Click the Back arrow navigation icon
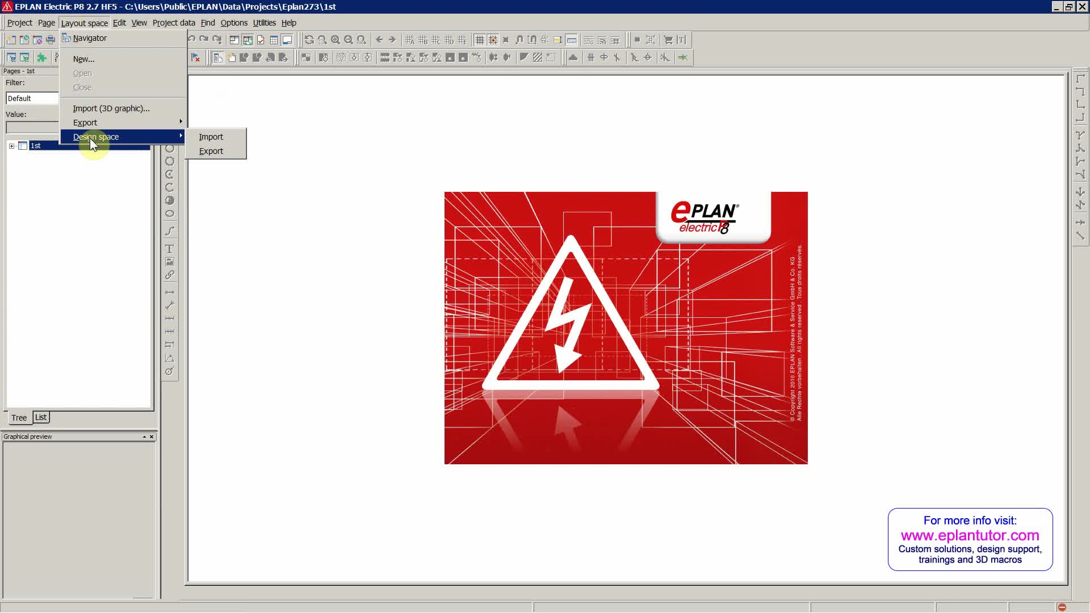 [x=379, y=40]
